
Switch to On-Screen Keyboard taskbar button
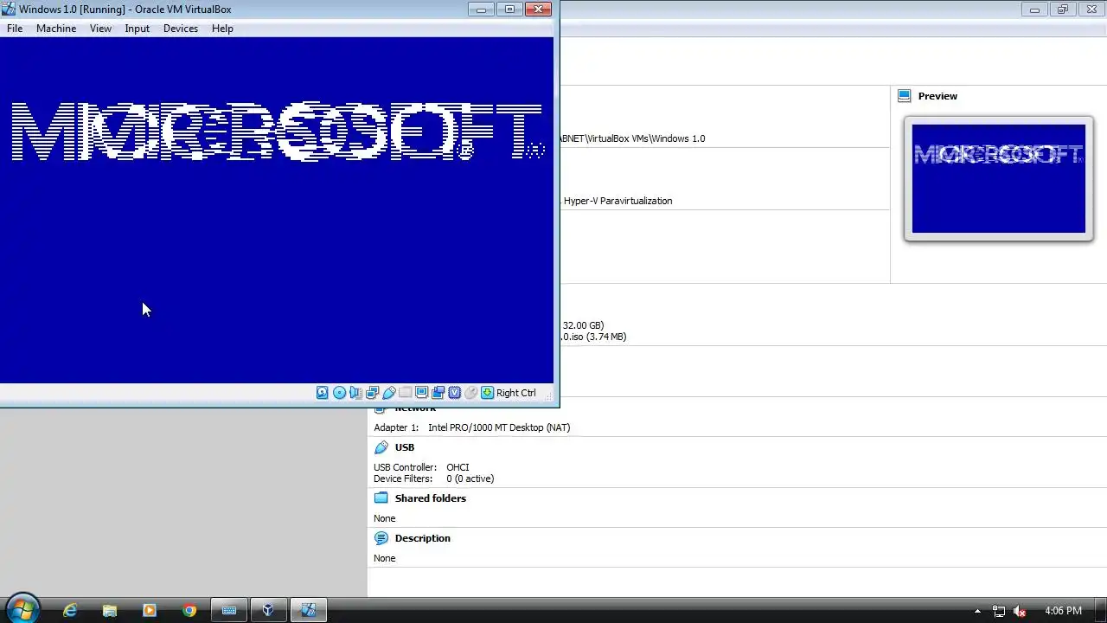[x=229, y=610]
